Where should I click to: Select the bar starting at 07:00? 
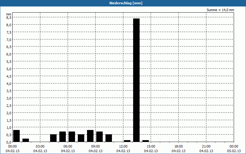pyautogui.click(x=81, y=138)
